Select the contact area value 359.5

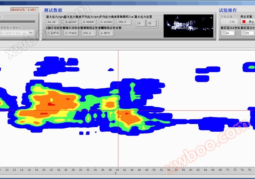[x=124, y=22]
